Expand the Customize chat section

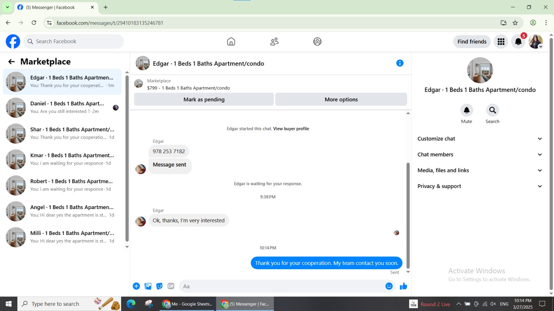[480, 139]
